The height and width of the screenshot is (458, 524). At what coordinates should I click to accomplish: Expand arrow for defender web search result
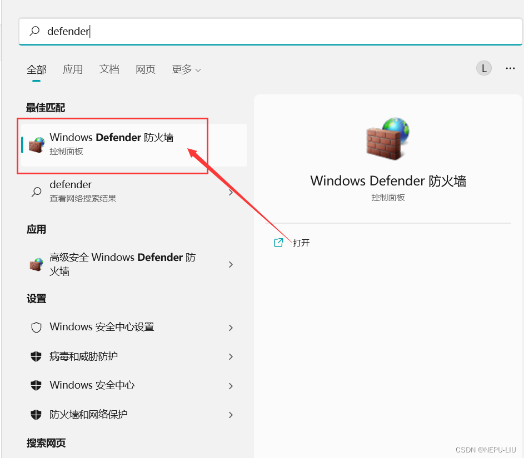(231, 192)
